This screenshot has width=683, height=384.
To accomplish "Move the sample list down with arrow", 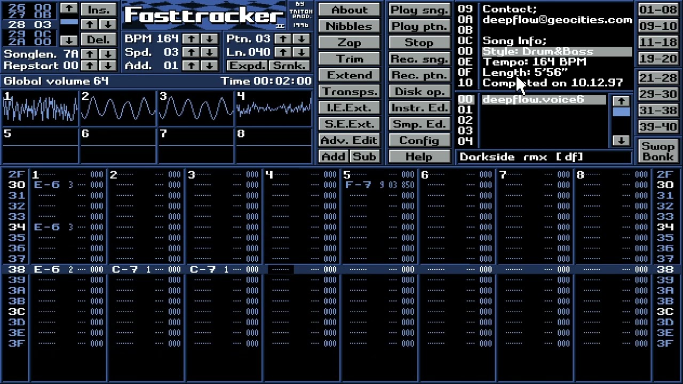I will 621,141.
